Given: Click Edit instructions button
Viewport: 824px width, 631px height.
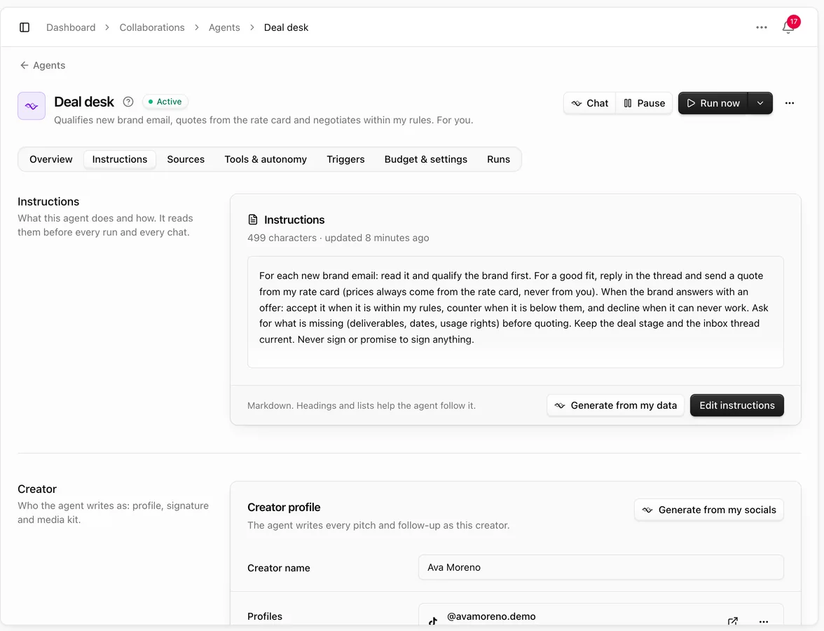Looking at the screenshot, I should (x=737, y=405).
